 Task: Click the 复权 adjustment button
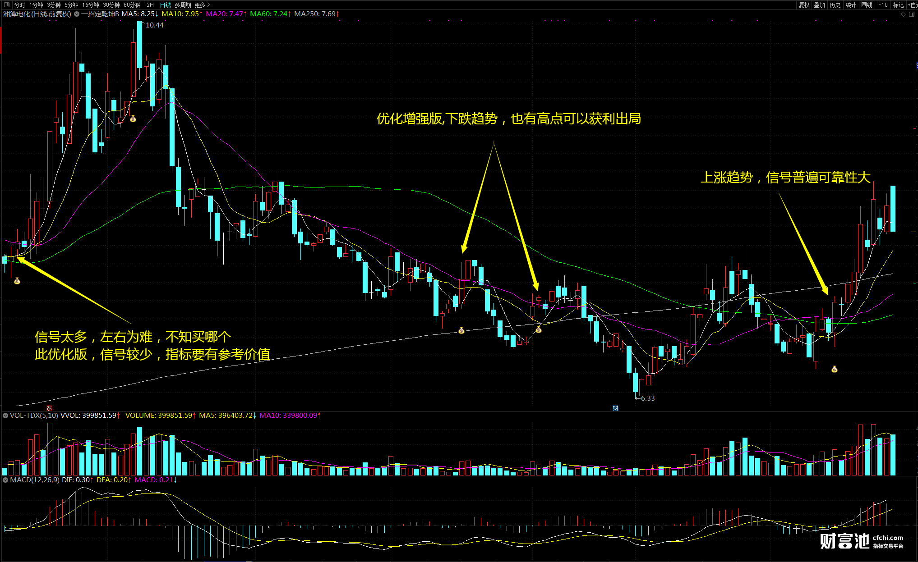click(x=804, y=5)
